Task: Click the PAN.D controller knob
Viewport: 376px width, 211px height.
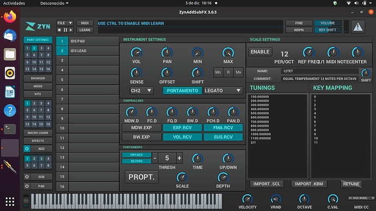Action: pyautogui.click(x=233, y=112)
